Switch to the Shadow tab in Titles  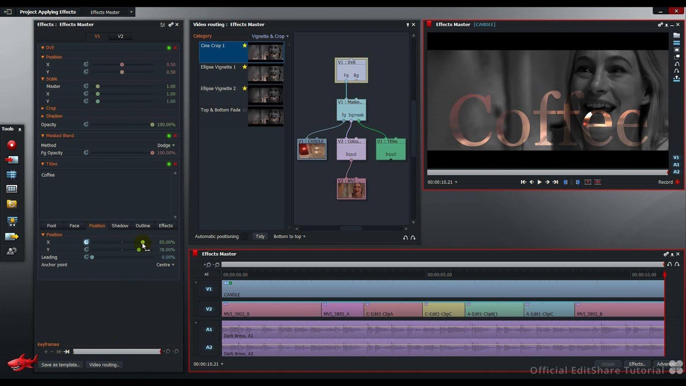pos(120,226)
